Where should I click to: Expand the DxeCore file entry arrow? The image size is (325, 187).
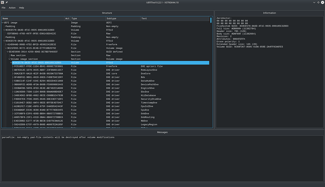tap(13, 73)
